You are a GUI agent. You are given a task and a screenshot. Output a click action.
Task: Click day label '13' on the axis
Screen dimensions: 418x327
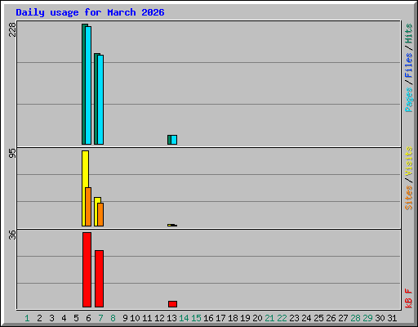[171, 318]
